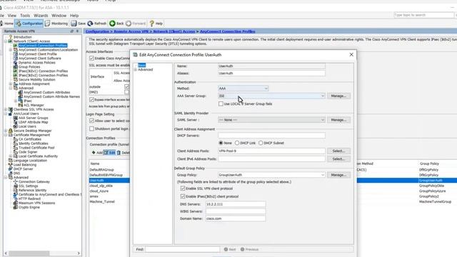The height and width of the screenshot is (257, 457).
Task: Open IPsec(IKEv1) Connection Profiles node
Action: [x=43, y=71]
